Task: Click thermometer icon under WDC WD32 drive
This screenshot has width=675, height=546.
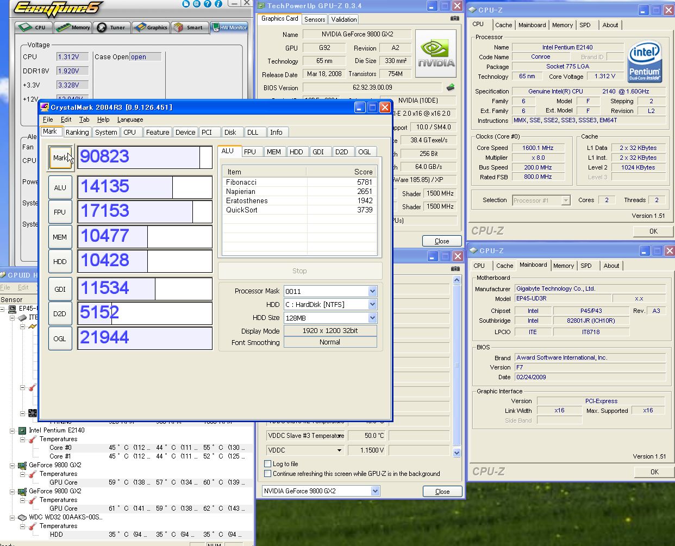Action: [x=33, y=526]
